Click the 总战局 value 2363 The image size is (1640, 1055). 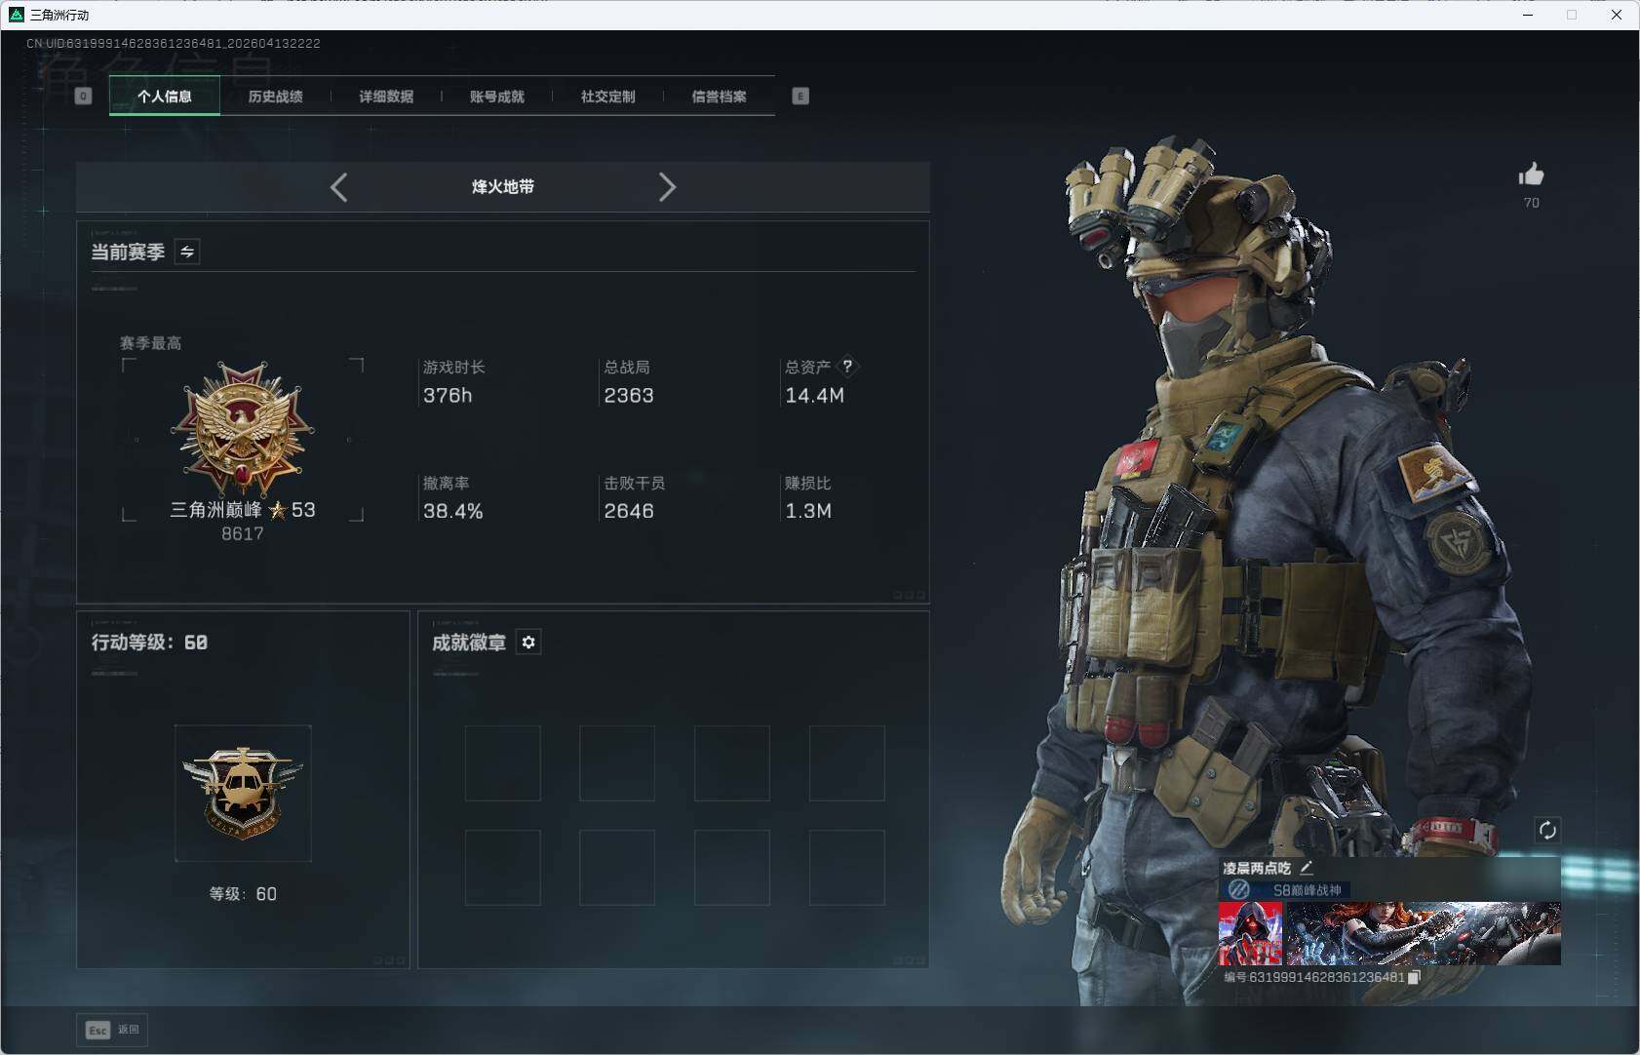click(629, 396)
